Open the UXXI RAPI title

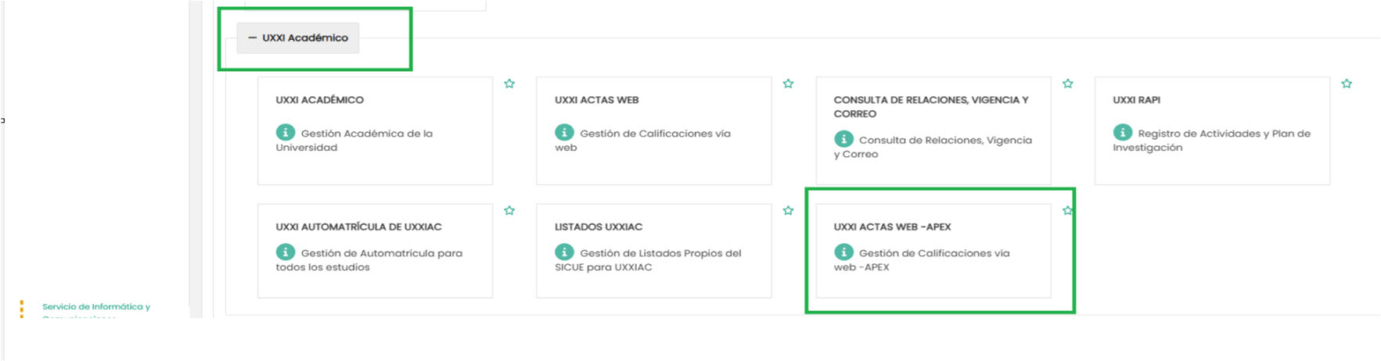point(1136,100)
